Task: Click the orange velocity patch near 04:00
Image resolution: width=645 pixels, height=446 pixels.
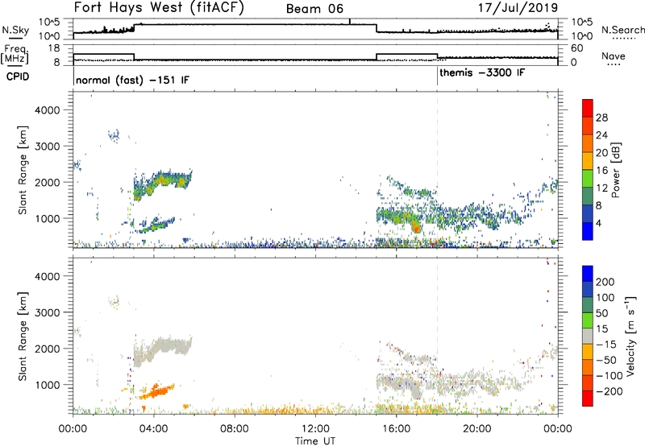Action: [x=156, y=391]
